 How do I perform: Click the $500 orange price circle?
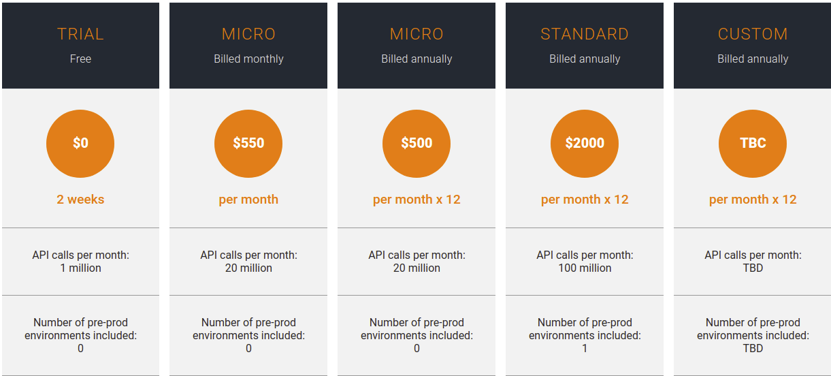pyautogui.click(x=417, y=144)
